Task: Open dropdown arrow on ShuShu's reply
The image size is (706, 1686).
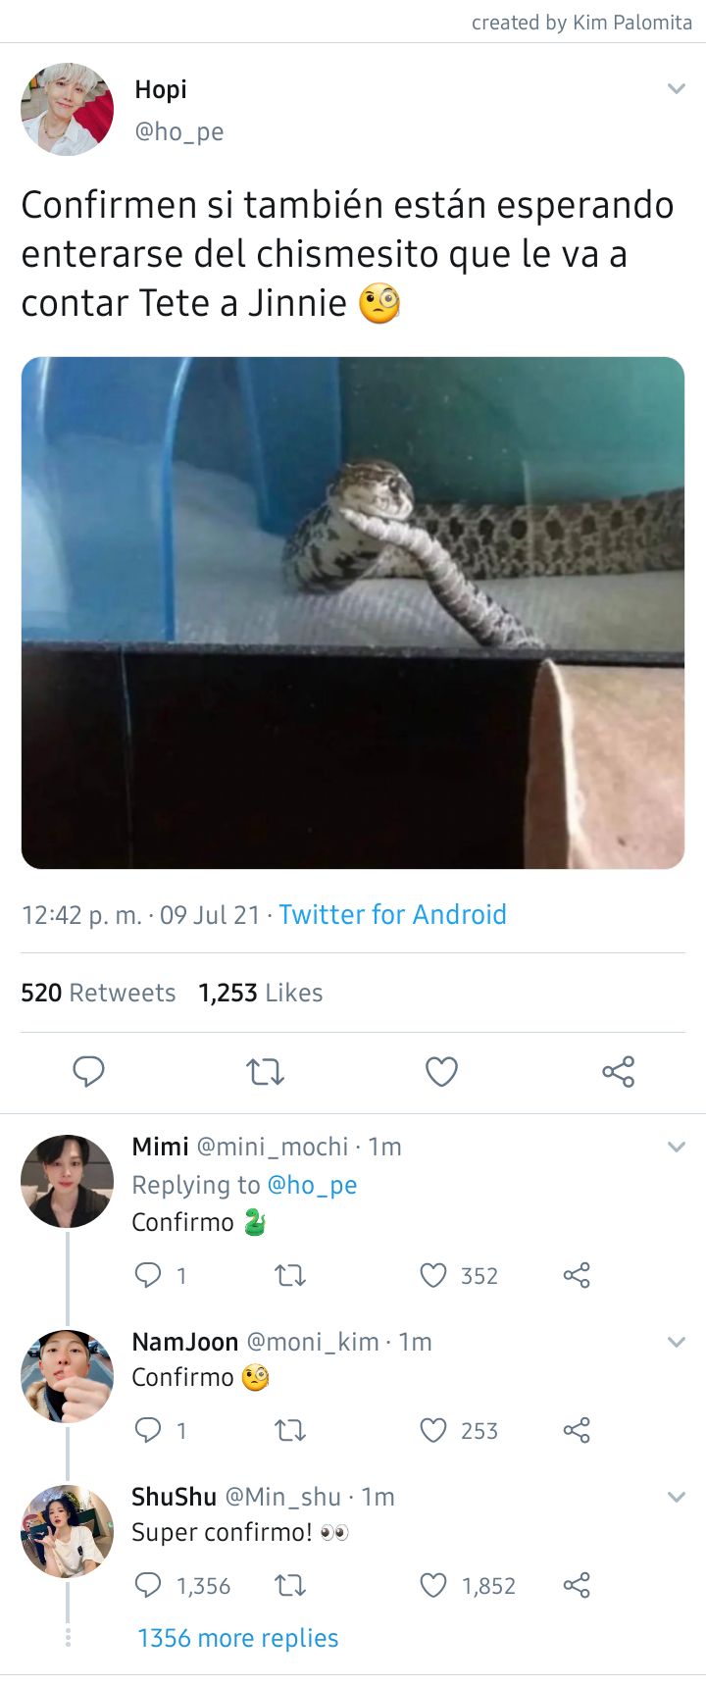Action: click(x=676, y=1497)
